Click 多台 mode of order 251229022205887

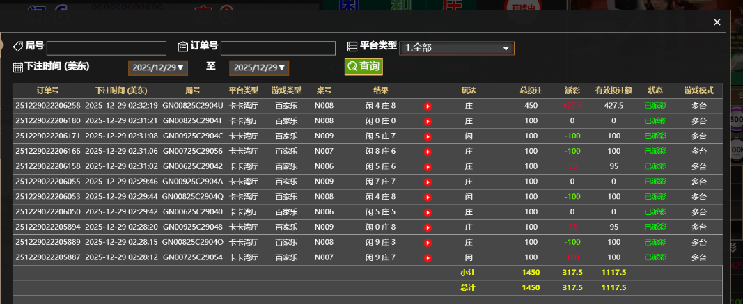click(699, 257)
